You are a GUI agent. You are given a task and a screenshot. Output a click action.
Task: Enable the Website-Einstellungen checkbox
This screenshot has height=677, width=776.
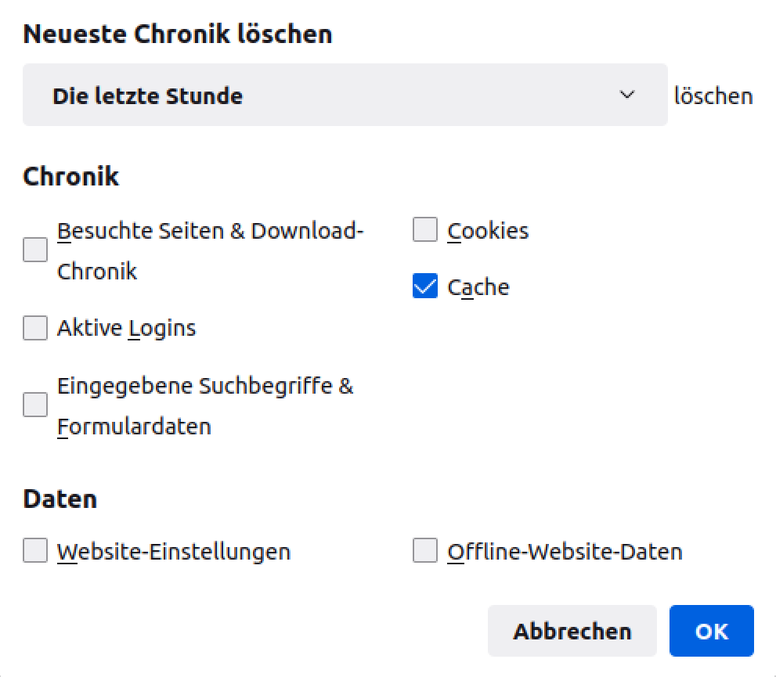(x=35, y=551)
